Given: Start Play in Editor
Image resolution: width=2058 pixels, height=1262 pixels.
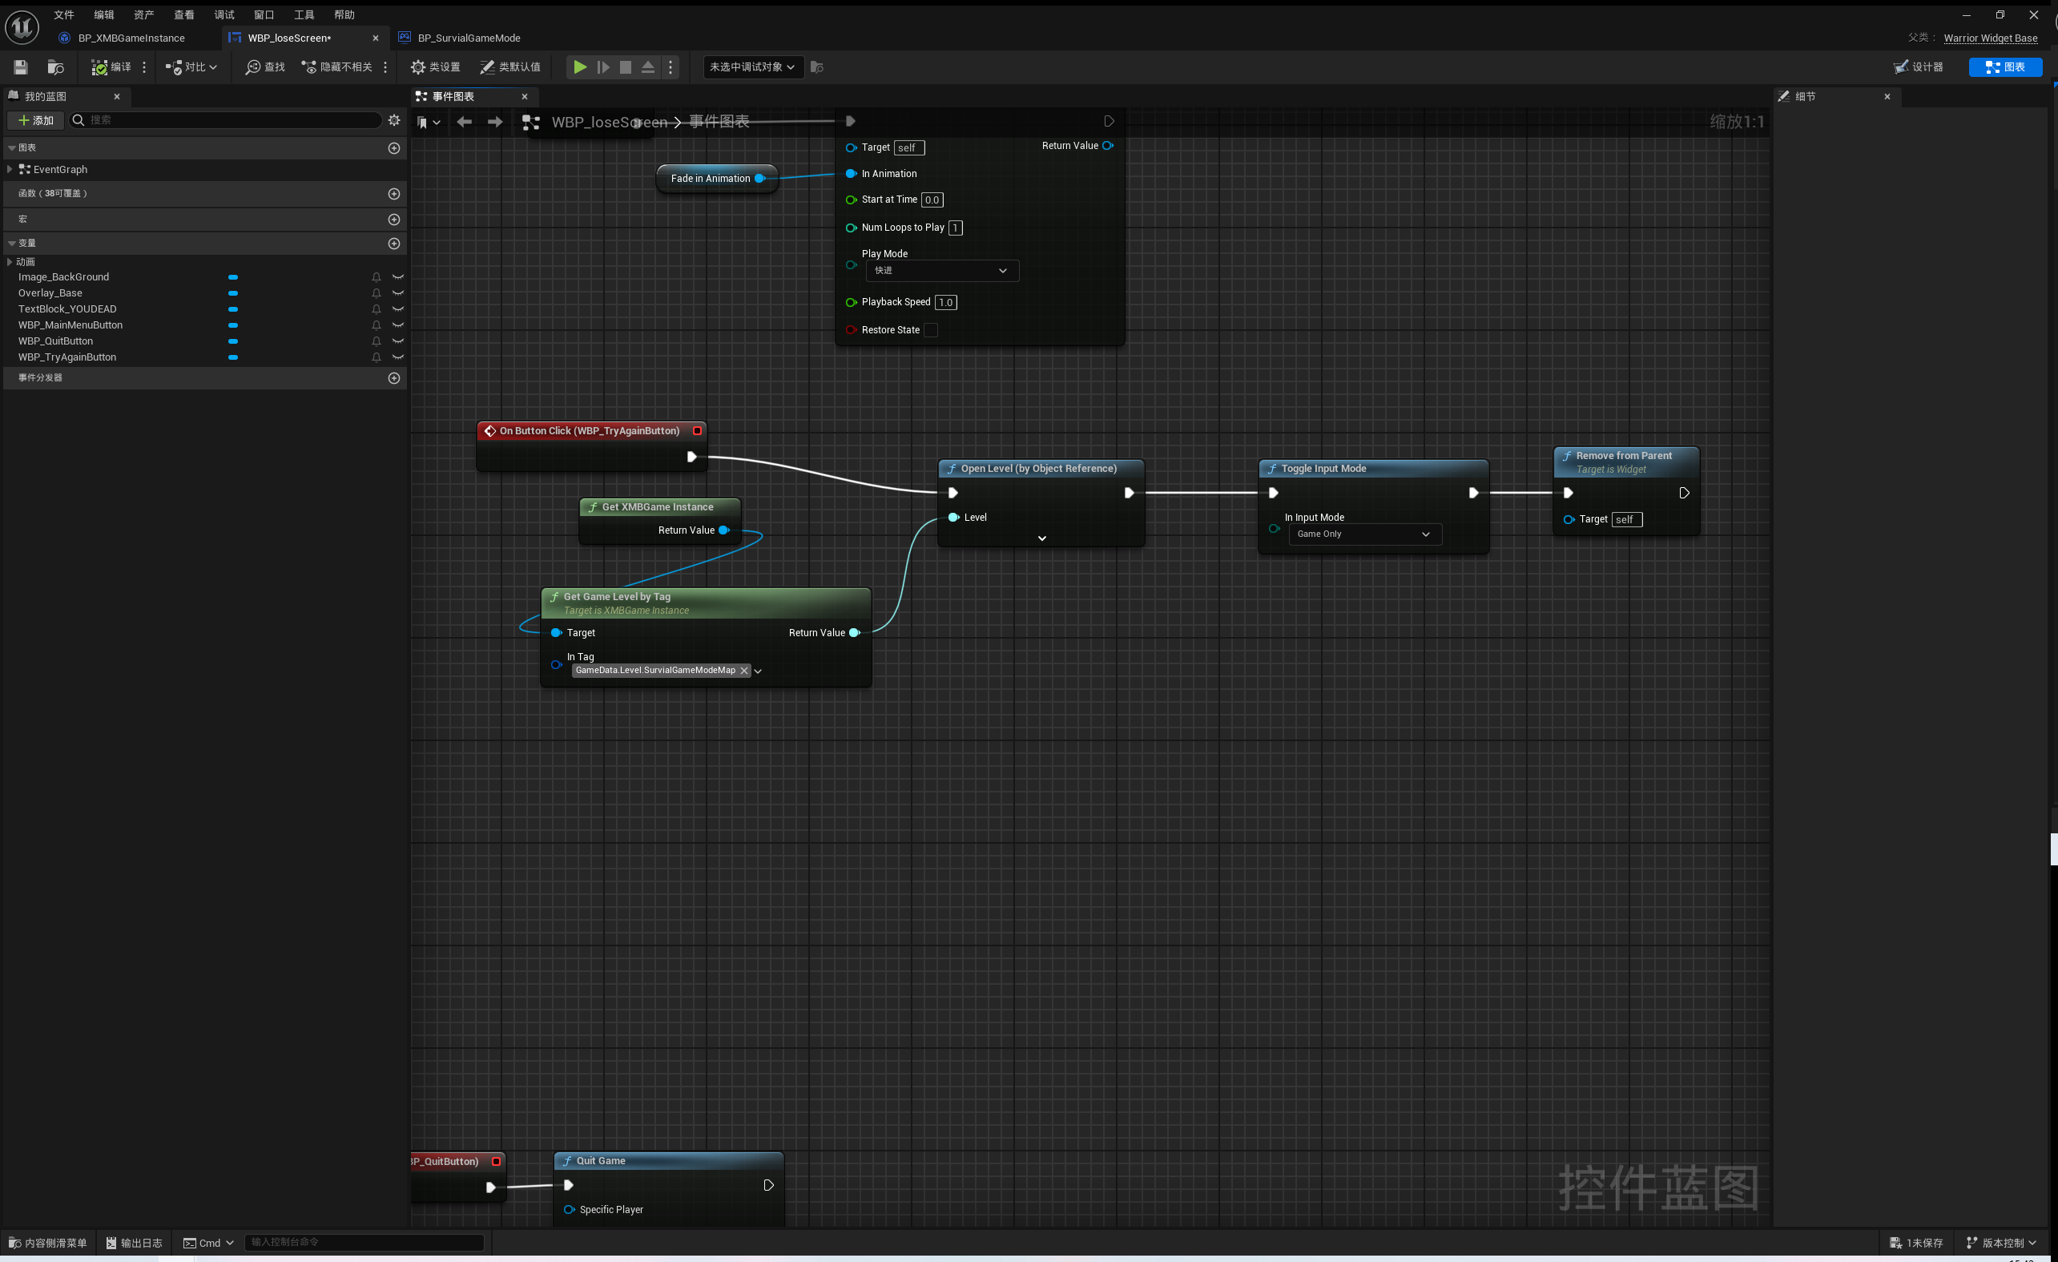Looking at the screenshot, I should coord(580,67).
